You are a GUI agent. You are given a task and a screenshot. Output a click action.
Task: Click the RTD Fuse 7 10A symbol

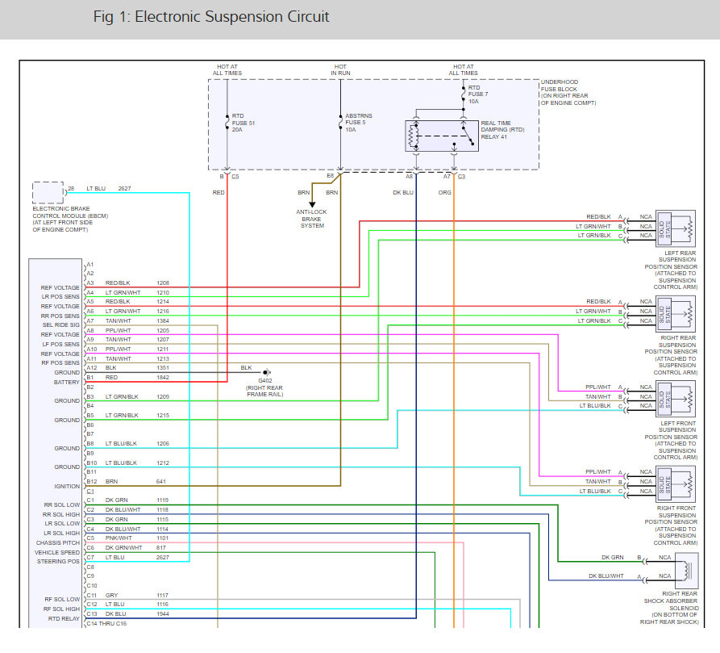464,94
